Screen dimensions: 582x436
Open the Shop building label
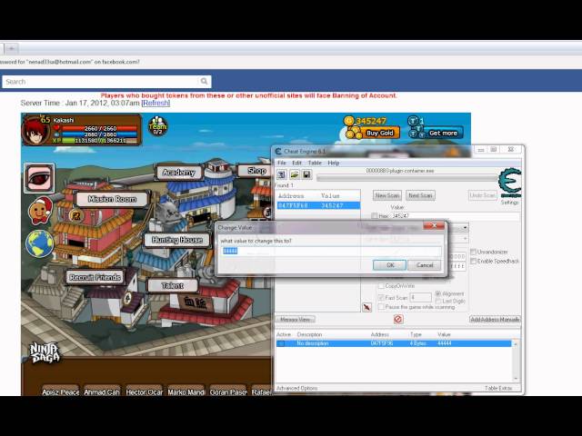(x=256, y=171)
